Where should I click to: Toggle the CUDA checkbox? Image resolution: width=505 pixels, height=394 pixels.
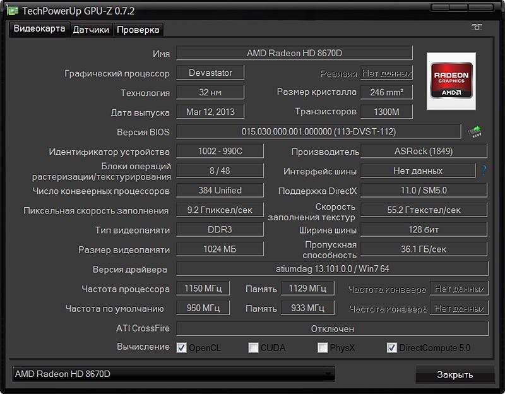[x=254, y=348]
